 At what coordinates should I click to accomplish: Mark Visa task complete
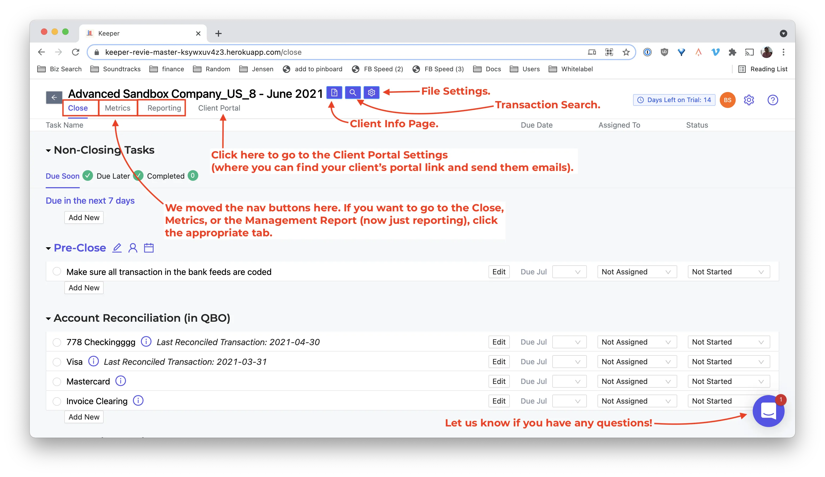point(57,362)
